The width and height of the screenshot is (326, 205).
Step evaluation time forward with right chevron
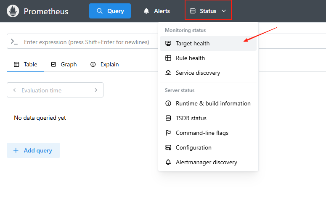(x=96, y=90)
